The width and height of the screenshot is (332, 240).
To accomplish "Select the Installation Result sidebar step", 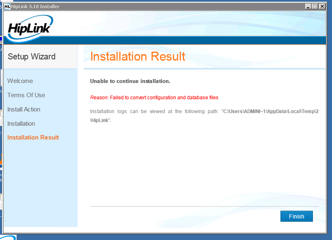I will click(33, 137).
